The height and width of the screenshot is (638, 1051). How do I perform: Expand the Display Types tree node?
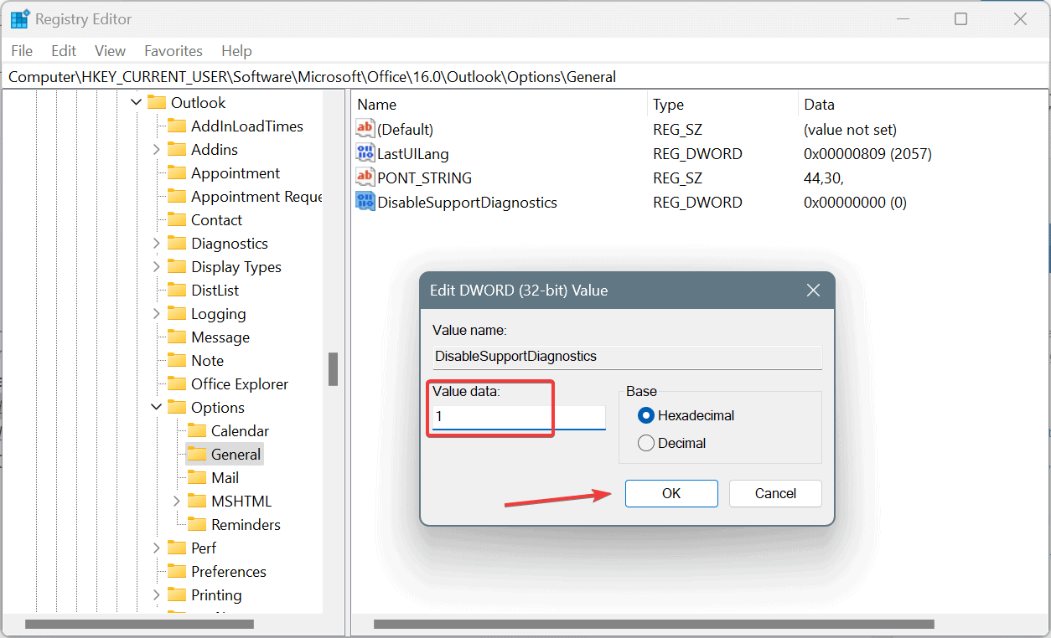click(x=157, y=266)
